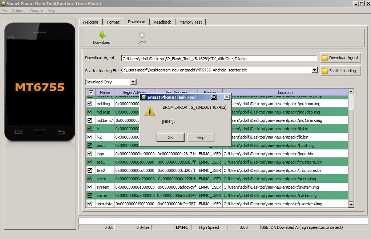This screenshot has height=239, width=371.
Task: Toggle the select-all checkbox in header
Action: [x=91, y=92]
